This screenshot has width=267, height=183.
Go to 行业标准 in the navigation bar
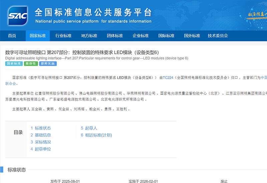pos(63,36)
